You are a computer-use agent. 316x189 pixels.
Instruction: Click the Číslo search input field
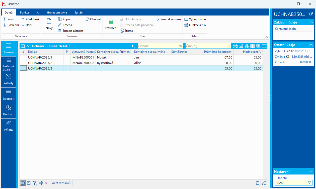click(x=208, y=46)
